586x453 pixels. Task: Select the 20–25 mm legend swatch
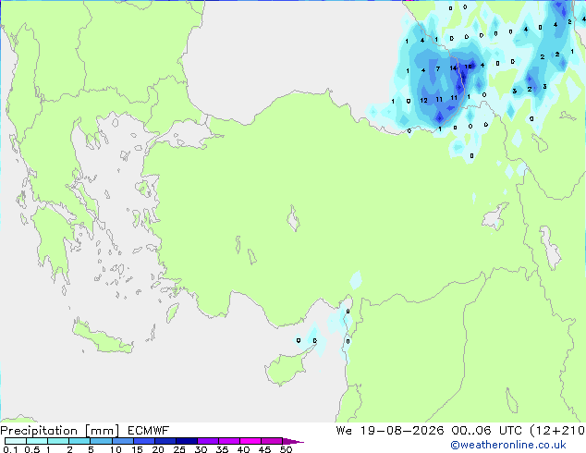pos(165,441)
